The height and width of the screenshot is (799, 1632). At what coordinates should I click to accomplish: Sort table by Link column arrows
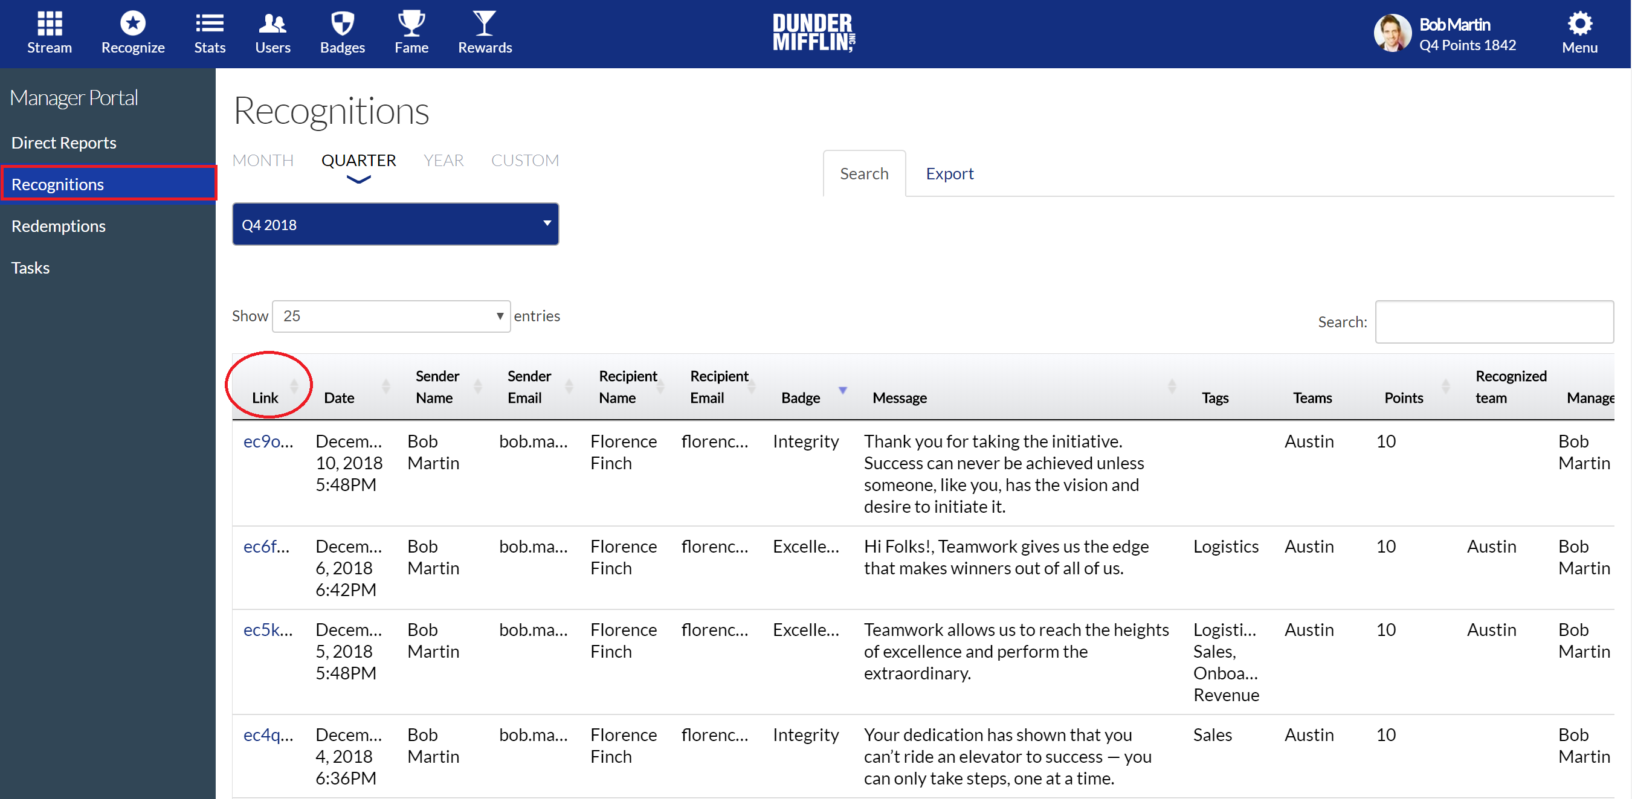[x=294, y=385]
